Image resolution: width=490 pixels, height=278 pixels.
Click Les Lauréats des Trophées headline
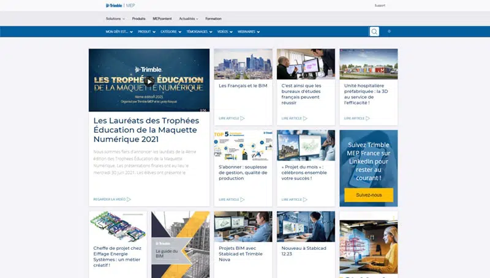tap(146, 130)
